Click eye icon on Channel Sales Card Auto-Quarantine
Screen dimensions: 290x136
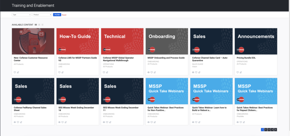193,72
